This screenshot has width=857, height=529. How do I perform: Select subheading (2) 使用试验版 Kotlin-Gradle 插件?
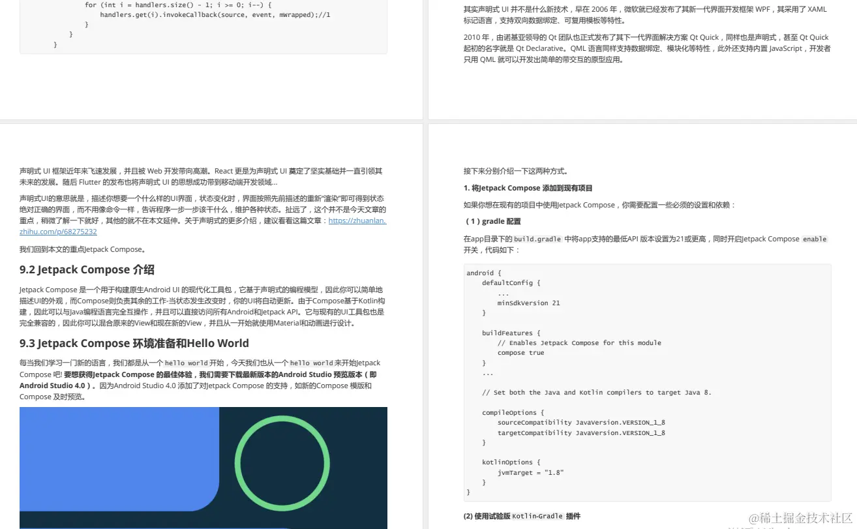[x=522, y=516]
